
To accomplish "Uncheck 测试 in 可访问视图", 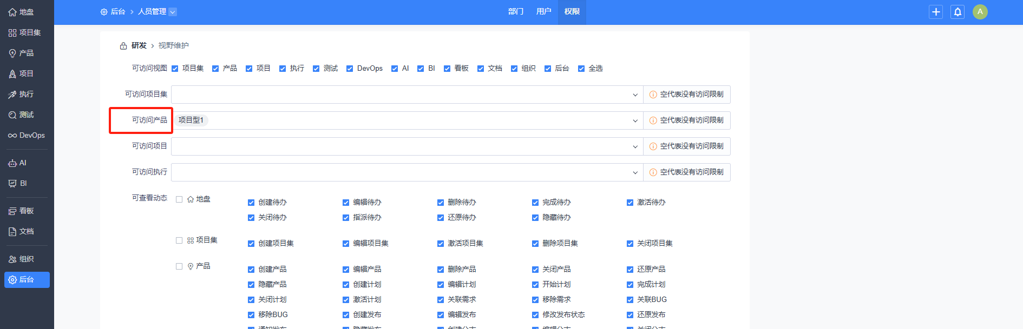I will pyautogui.click(x=316, y=69).
